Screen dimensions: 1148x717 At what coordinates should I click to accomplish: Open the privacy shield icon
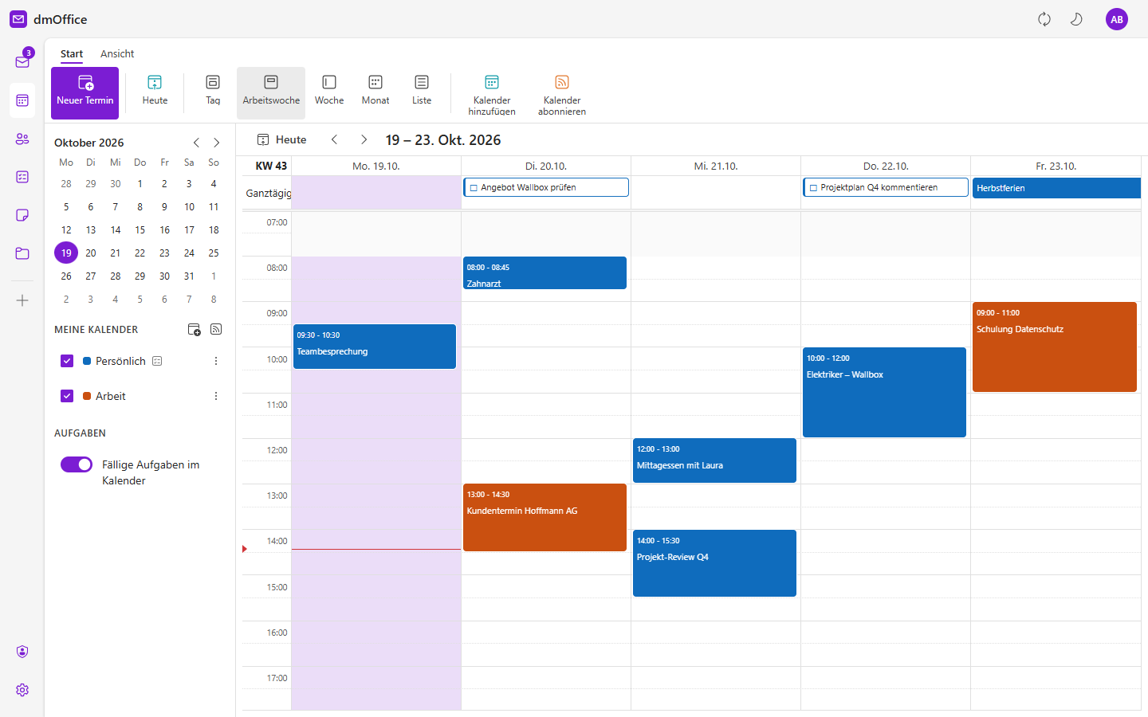22,652
